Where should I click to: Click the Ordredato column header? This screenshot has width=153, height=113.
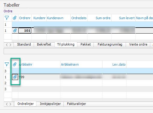tap(79, 18)
